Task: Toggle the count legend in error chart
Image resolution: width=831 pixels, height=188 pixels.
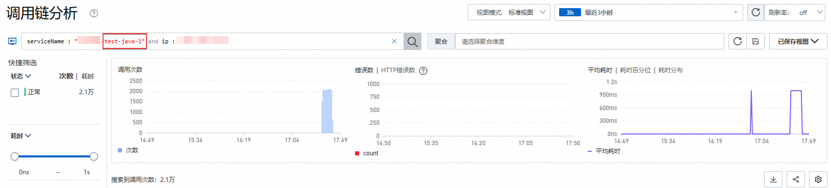Action: [367, 153]
